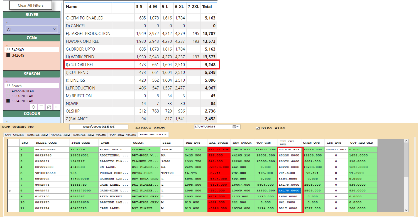
Task: Uncheck the SS24-IND FAB season option
Action: pos(8,101)
